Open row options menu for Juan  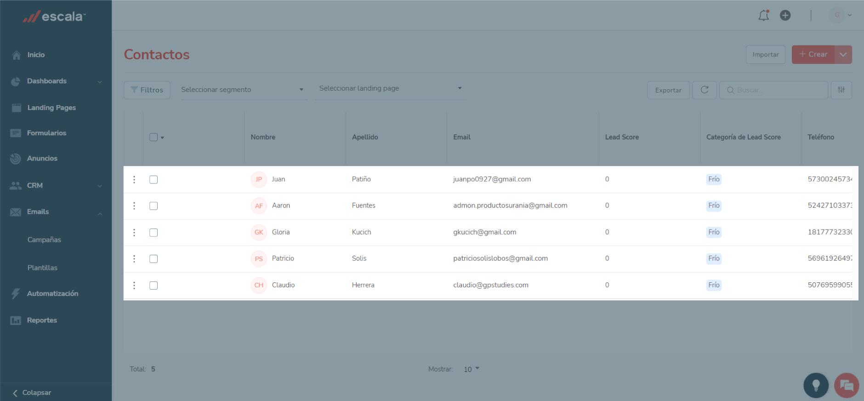pyautogui.click(x=134, y=179)
